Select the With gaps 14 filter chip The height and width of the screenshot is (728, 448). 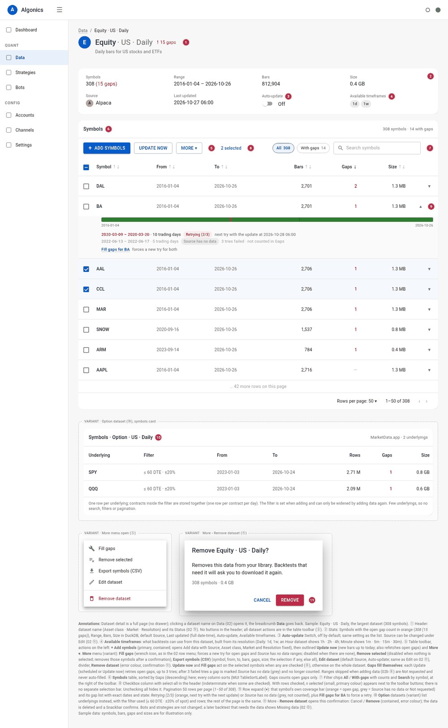(313, 148)
